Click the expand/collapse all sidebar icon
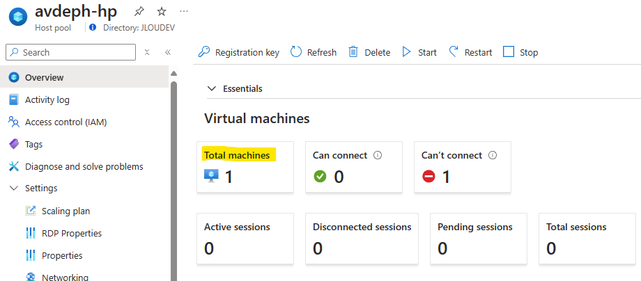Image resolution: width=641 pixels, height=281 pixels. point(147,52)
